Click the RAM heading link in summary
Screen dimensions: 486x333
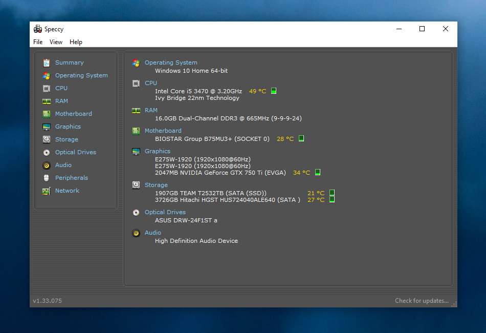151,110
